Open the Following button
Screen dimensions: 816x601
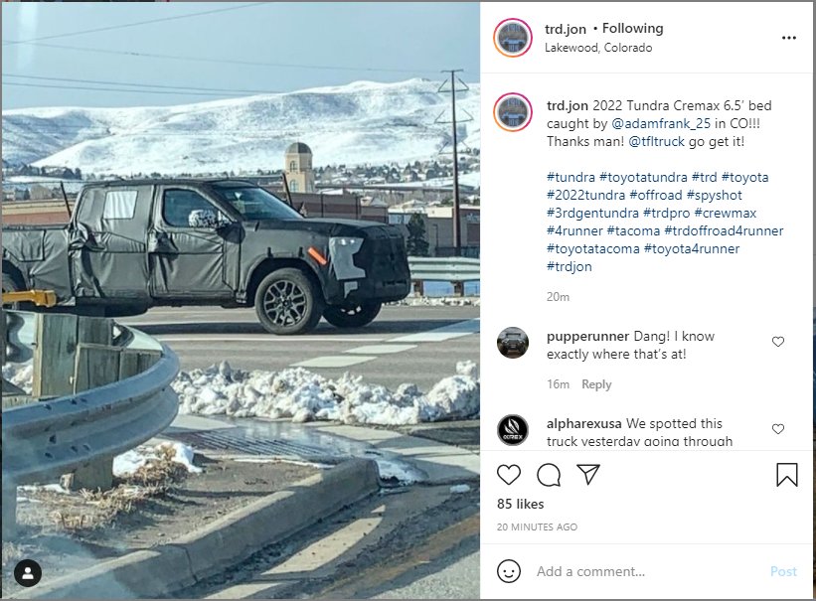632,28
